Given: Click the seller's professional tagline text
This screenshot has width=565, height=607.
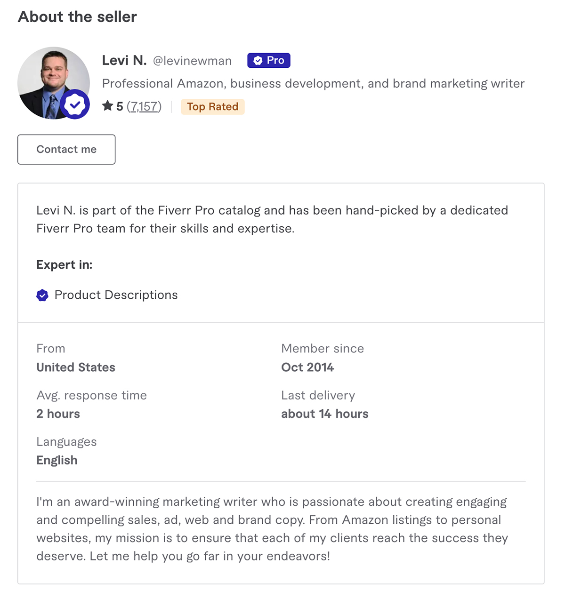Looking at the screenshot, I should pyautogui.click(x=313, y=83).
